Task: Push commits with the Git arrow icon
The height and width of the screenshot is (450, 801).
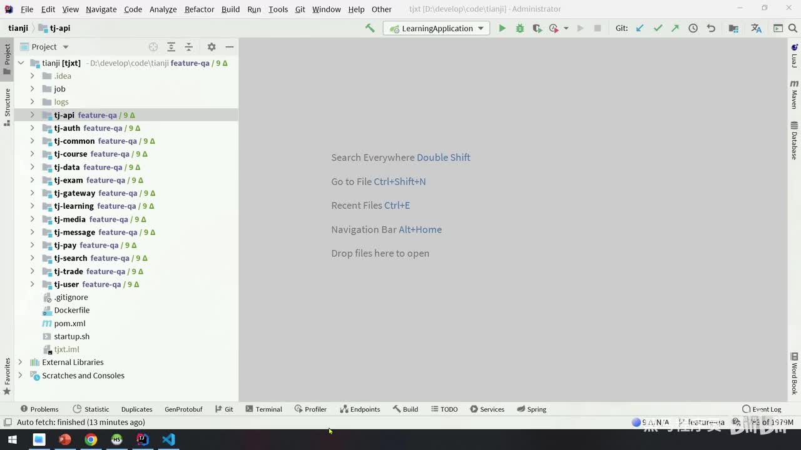Action: pyautogui.click(x=675, y=28)
